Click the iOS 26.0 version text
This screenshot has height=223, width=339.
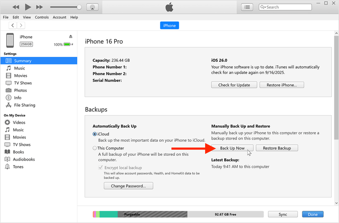point(219,60)
